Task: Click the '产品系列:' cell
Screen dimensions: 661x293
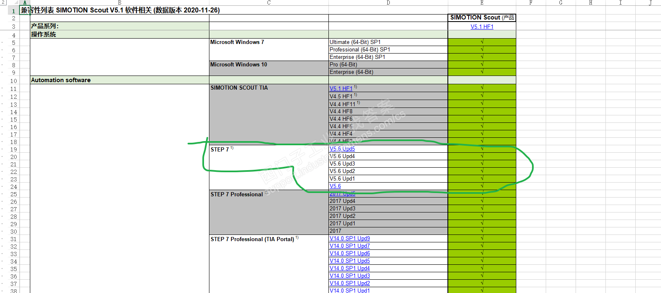Action: [x=119, y=26]
